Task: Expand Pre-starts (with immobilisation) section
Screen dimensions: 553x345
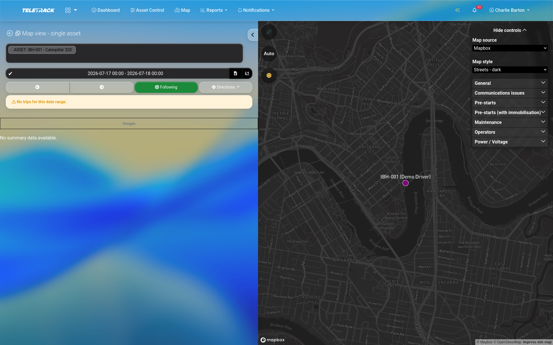Action: [x=510, y=112]
